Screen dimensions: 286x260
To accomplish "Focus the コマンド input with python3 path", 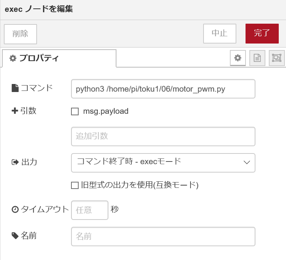I will (163, 89).
